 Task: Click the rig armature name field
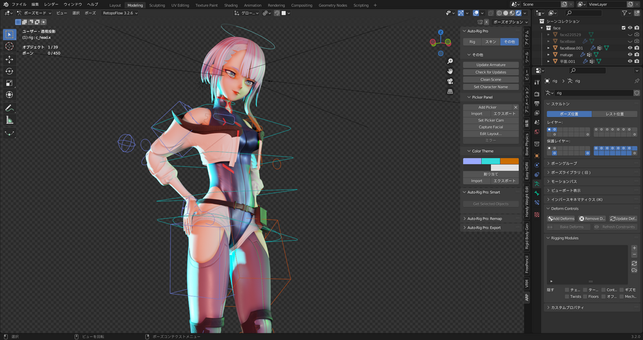click(594, 93)
